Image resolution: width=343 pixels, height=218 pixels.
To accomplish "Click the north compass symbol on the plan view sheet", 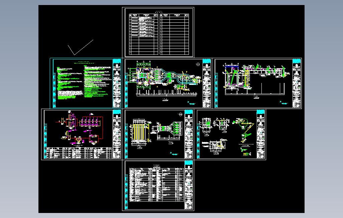I will coord(198,64).
